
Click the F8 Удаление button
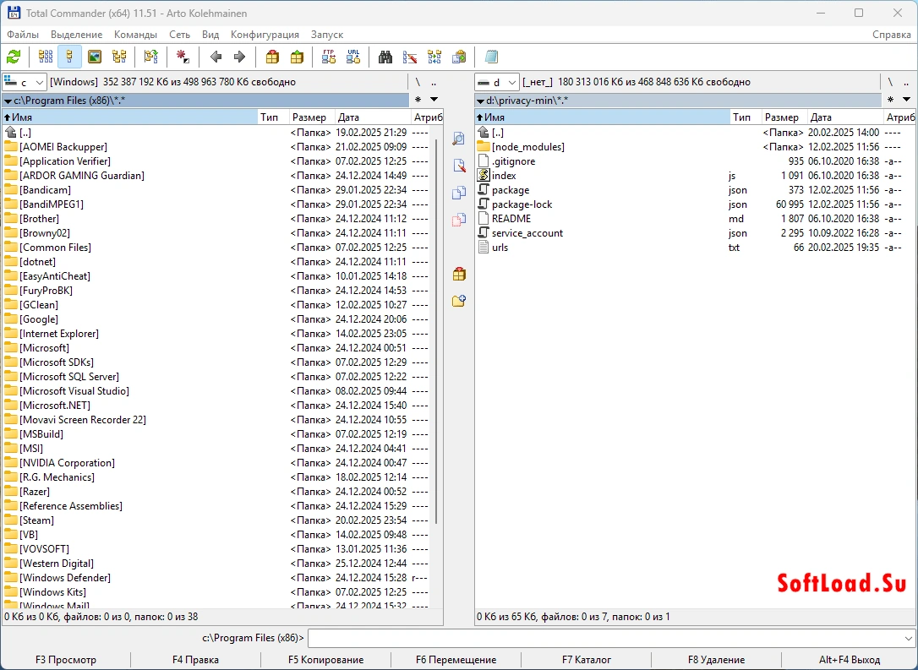(x=717, y=660)
